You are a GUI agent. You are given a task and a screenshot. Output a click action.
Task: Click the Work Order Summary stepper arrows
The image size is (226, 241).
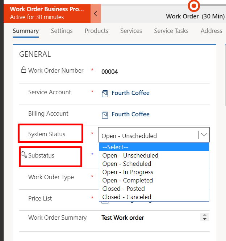tap(205, 217)
